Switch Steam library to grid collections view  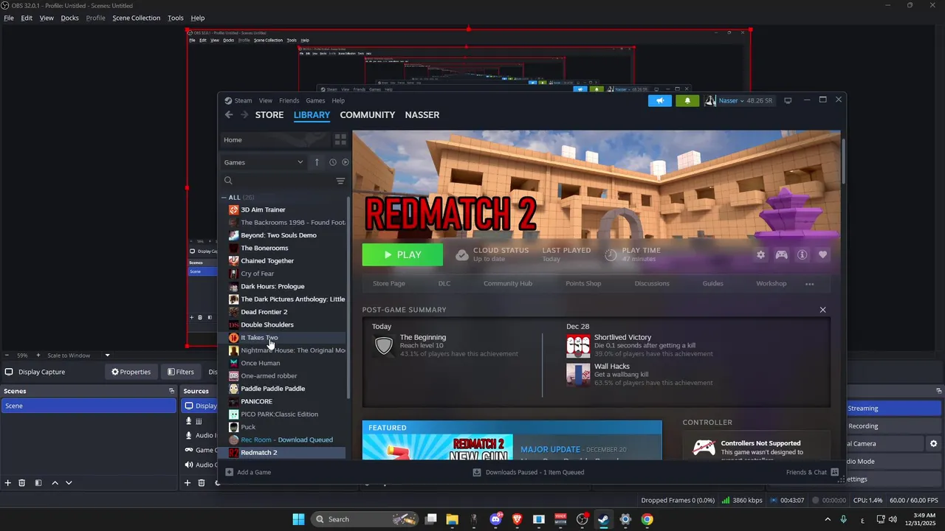(340, 139)
